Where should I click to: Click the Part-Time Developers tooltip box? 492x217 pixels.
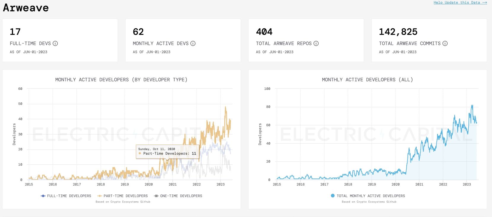[x=167, y=152]
